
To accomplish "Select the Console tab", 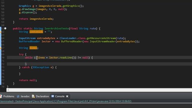I will (x=60, y=96).
